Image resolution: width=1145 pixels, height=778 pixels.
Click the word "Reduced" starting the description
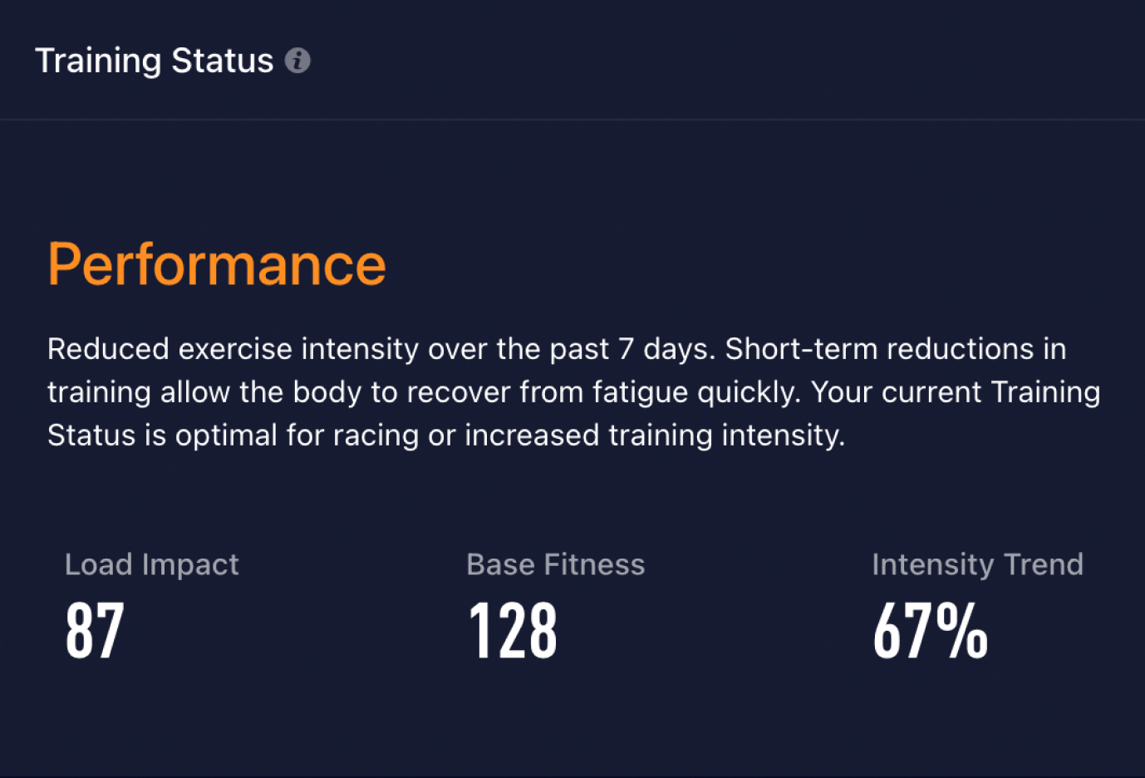coord(108,349)
